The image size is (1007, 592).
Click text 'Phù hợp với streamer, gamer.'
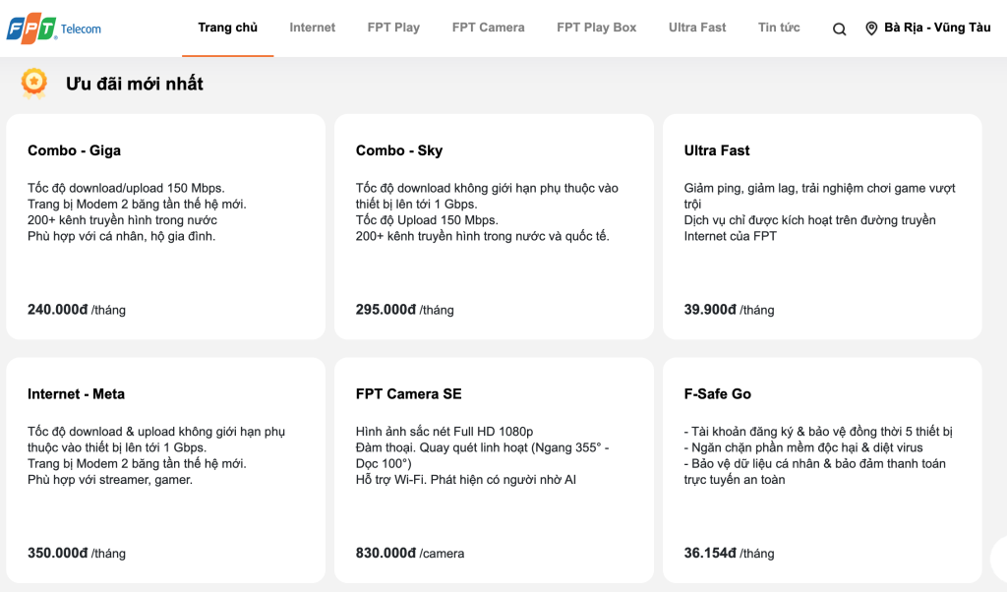click(110, 480)
